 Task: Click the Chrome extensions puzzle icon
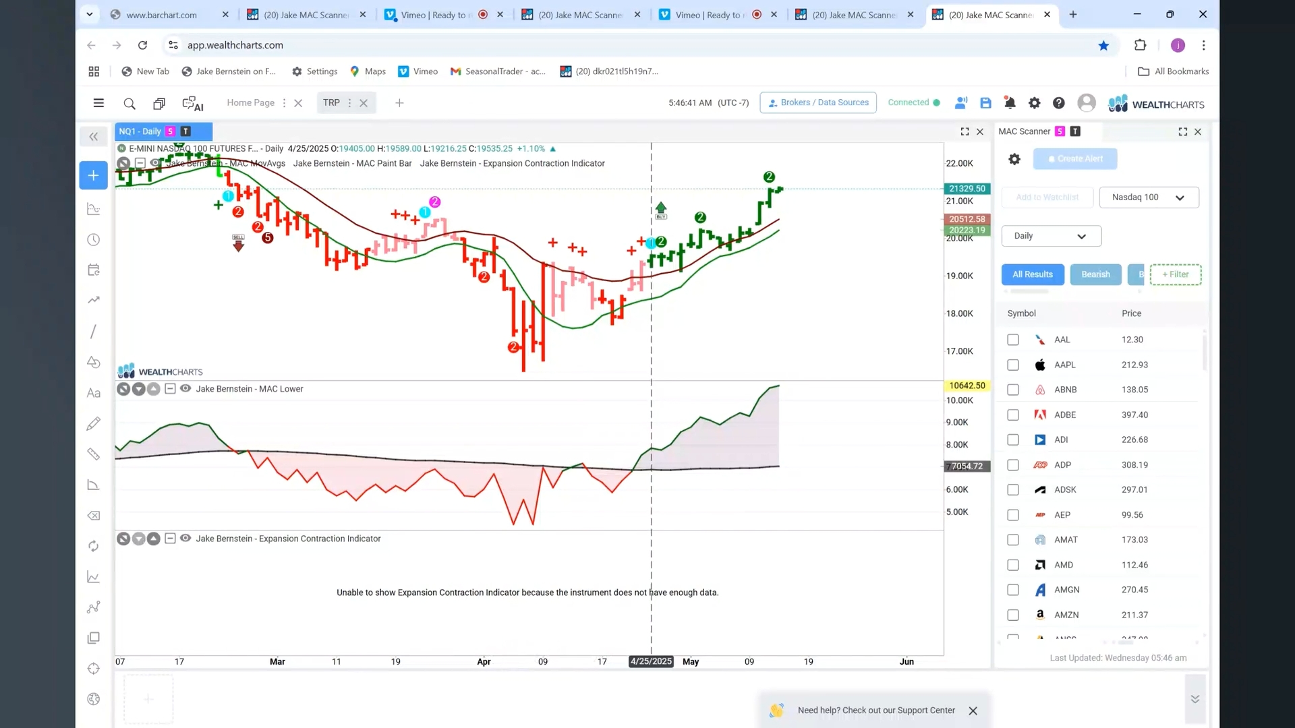pyautogui.click(x=1140, y=45)
